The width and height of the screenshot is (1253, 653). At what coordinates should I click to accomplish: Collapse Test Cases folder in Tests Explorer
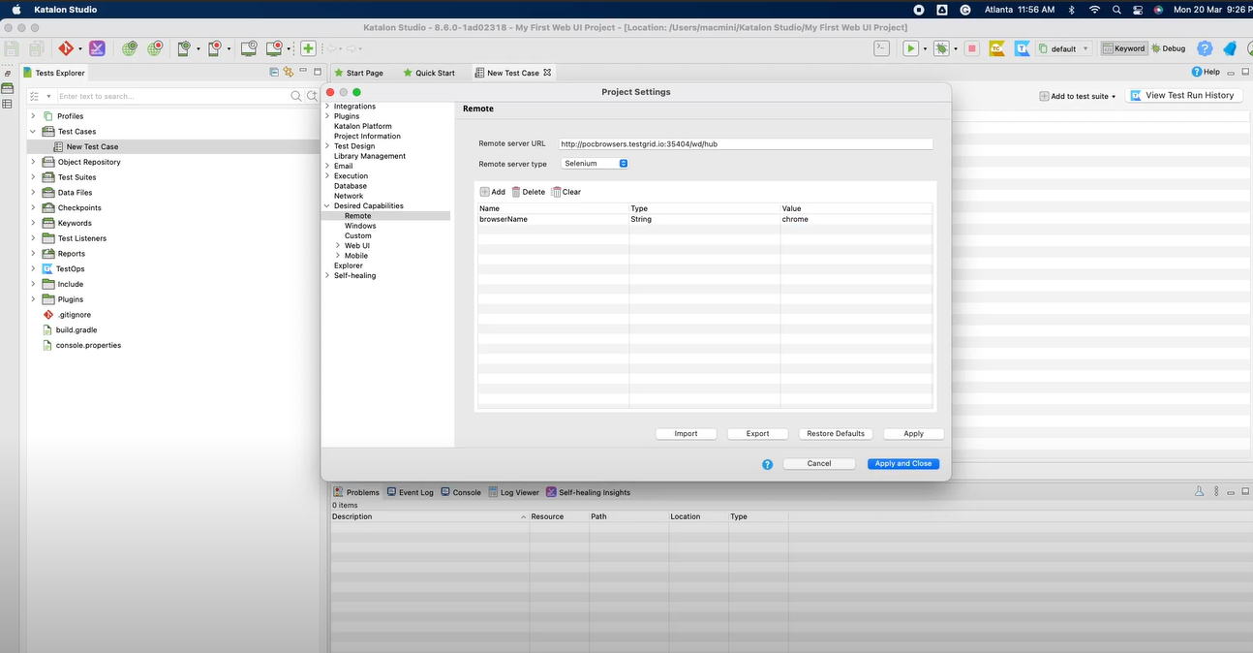point(33,132)
